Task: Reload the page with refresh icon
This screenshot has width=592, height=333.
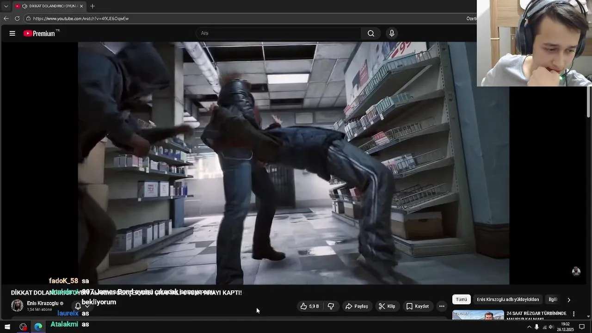Action: coord(17,18)
